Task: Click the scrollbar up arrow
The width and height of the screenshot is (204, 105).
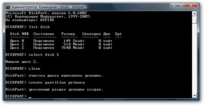Action: coord(194,14)
